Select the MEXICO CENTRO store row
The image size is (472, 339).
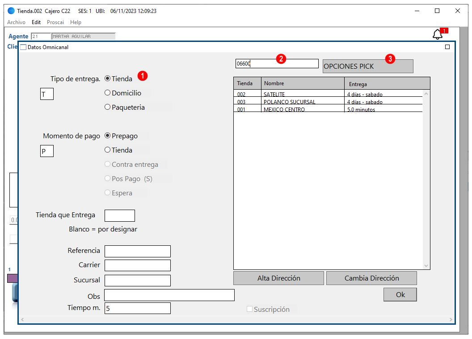point(328,108)
